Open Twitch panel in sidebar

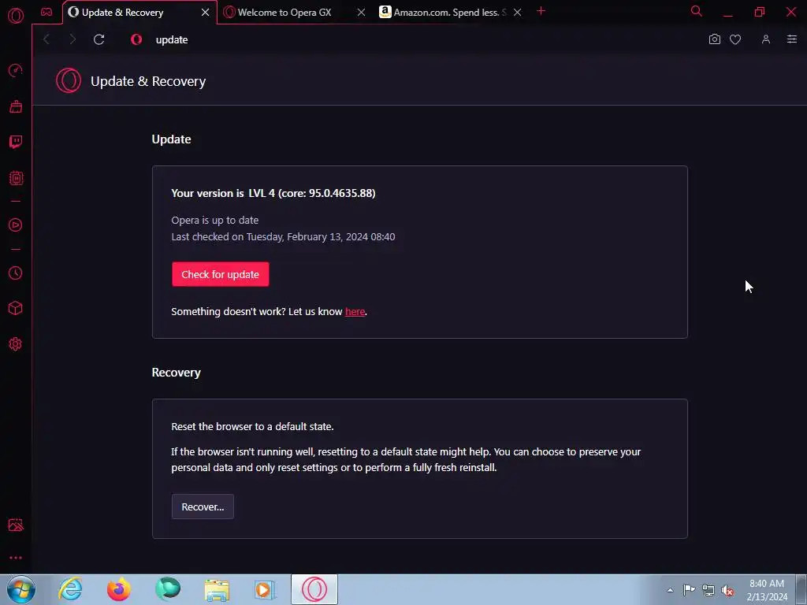(x=16, y=142)
